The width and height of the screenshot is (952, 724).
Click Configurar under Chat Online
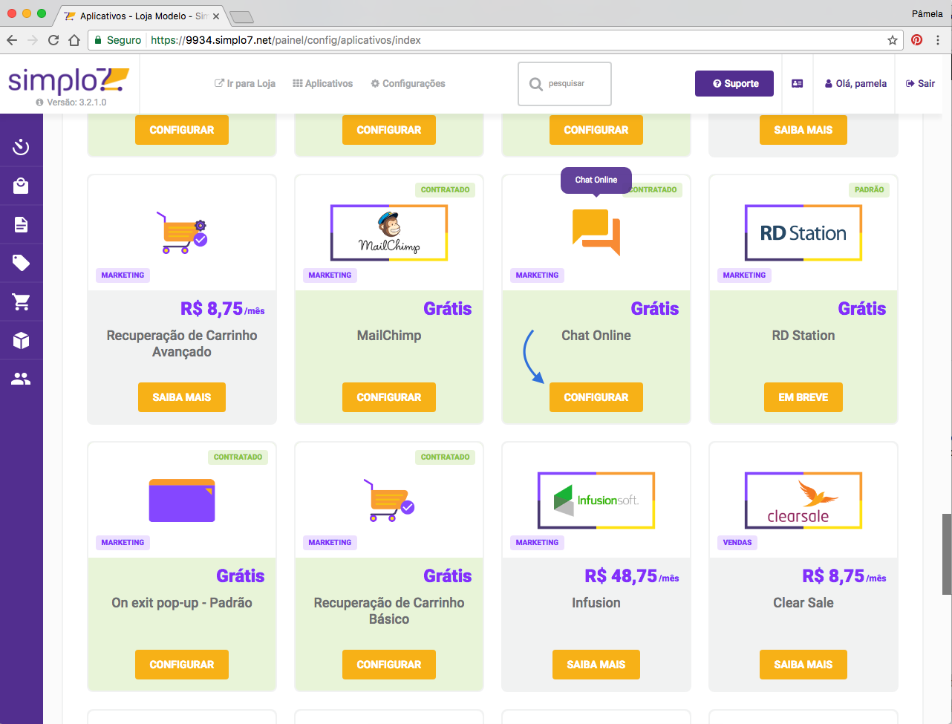(596, 397)
